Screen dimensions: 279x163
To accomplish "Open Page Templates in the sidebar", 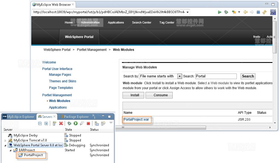I will click(x=61, y=88).
